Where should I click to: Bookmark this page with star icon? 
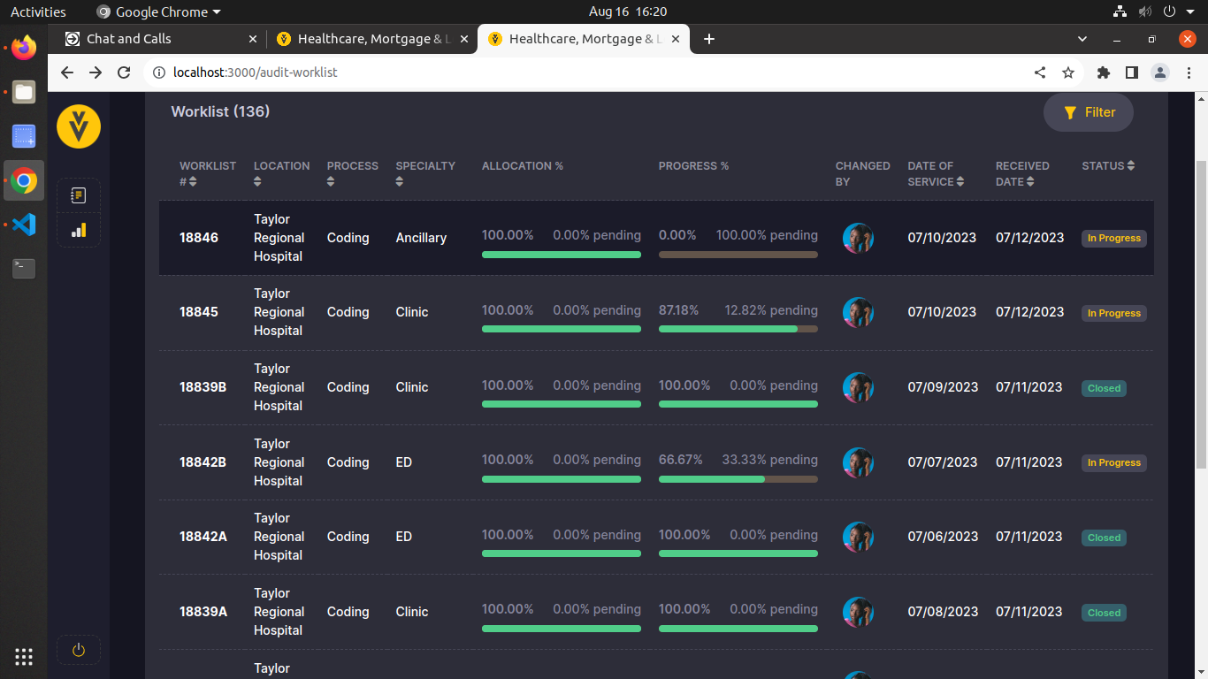(1068, 72)
